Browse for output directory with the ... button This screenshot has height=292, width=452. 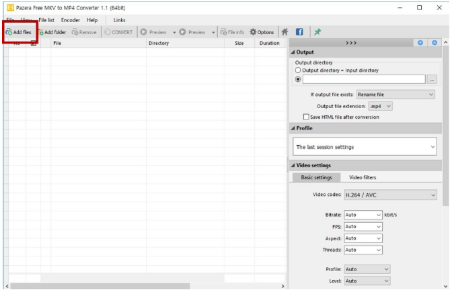pyautogui.click(x=432, y=80)
